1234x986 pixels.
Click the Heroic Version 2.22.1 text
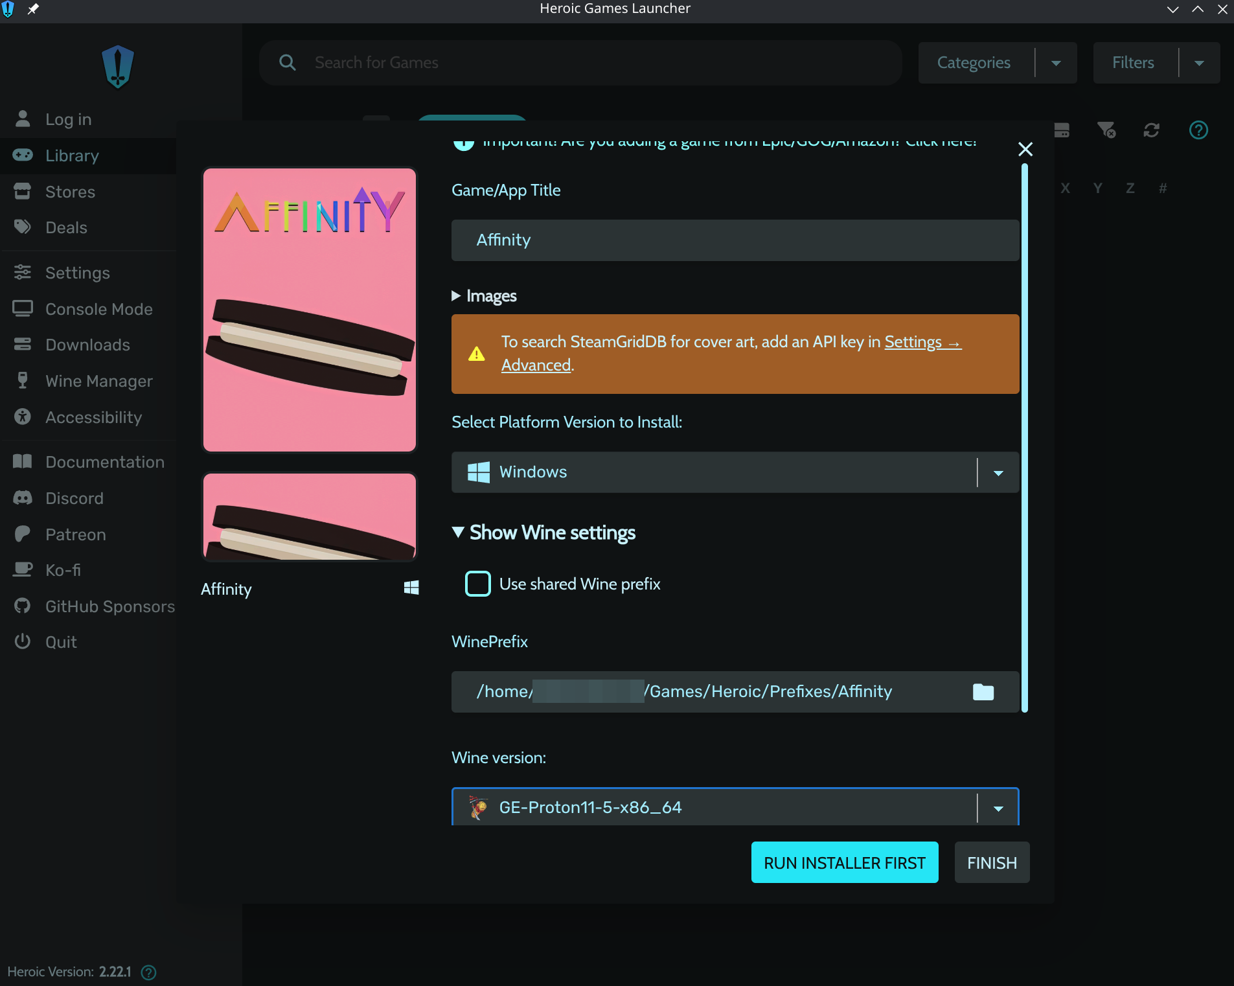pos(69,972)
